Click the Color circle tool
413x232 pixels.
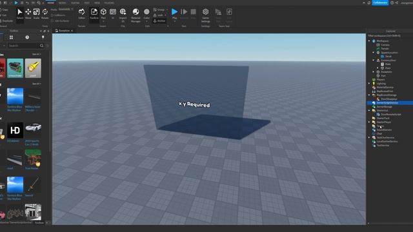coord(146,12)
